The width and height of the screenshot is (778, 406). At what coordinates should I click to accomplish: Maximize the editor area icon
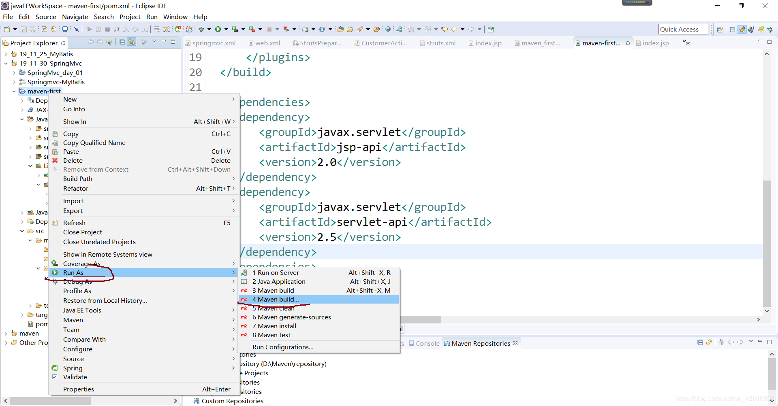pyautogui.click(x=769, y=42)
